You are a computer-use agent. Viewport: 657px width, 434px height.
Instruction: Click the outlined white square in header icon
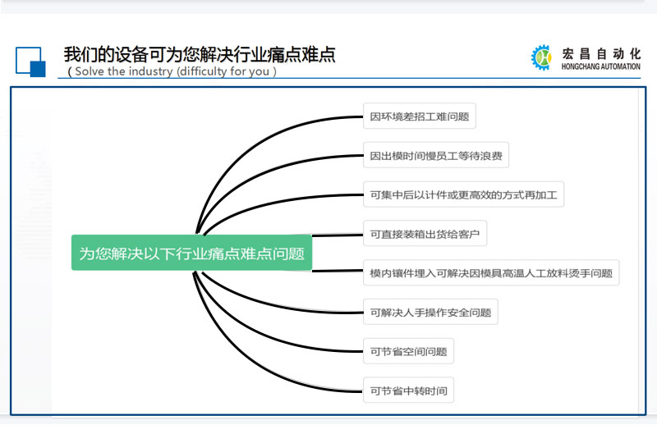26,57
